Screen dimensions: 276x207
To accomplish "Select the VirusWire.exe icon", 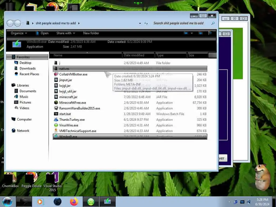I will [x=56, y=125].
